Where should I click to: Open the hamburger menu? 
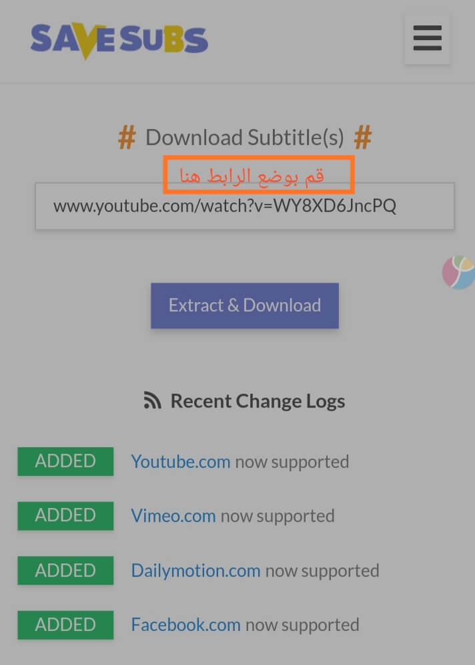pos(427,38)
